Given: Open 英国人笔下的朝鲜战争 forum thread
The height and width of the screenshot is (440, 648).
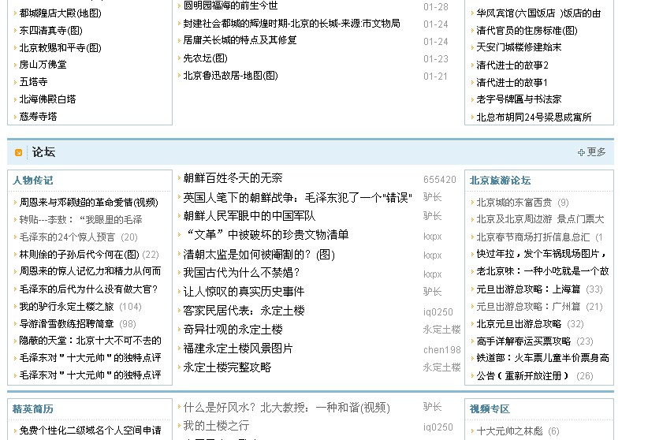Looking at the screenshot, I should pyautogui.click(x=297, y=198).
